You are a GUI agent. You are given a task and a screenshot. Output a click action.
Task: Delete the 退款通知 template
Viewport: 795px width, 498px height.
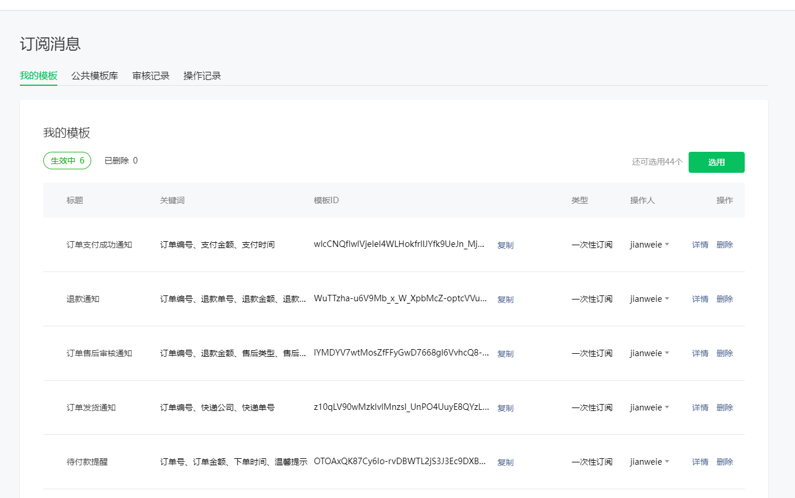[x=724, y=299]
